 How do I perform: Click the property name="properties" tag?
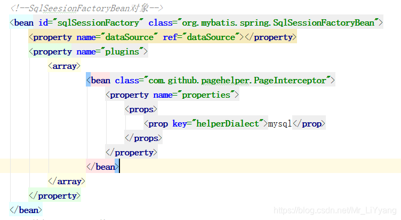(x=172, y=95)
